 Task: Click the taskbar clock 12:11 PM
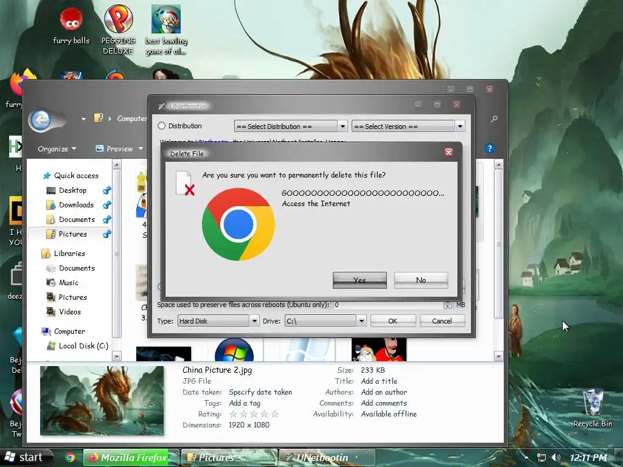point(588,457)
